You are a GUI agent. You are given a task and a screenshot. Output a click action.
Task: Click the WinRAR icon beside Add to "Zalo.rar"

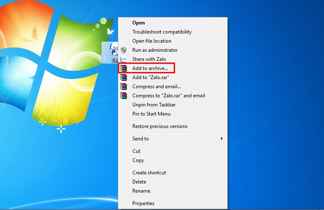[x=124, y=77]
